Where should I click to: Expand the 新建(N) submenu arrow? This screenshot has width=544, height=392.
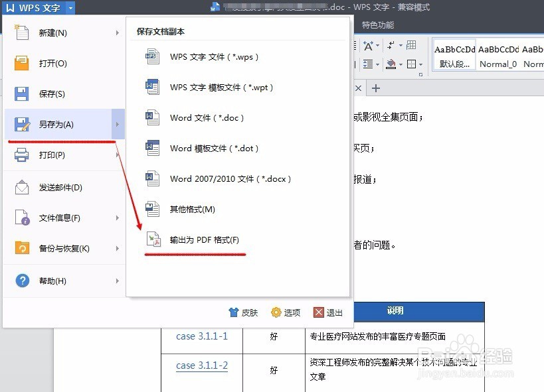point(118,33)
